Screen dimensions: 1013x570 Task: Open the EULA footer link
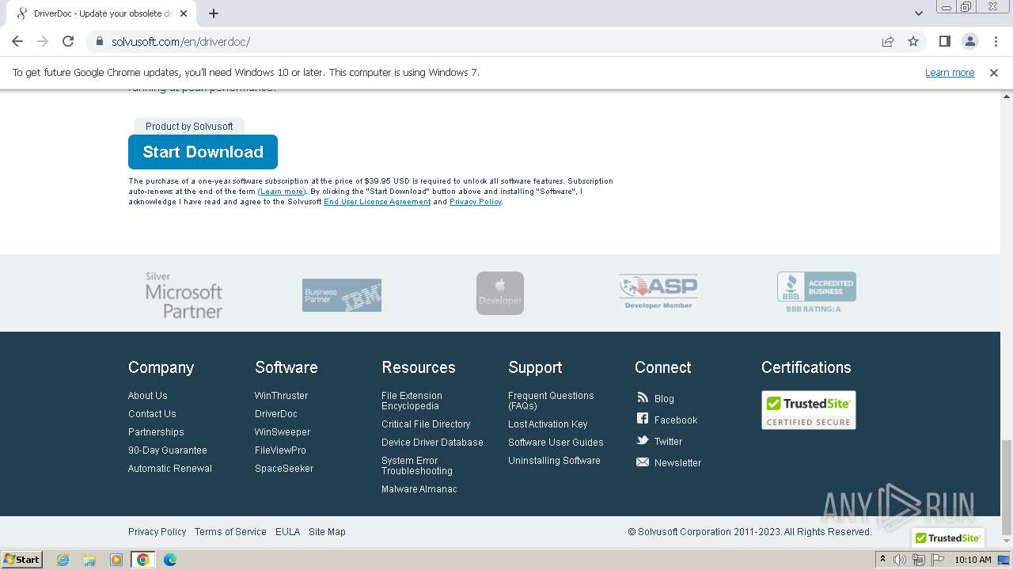287,532
